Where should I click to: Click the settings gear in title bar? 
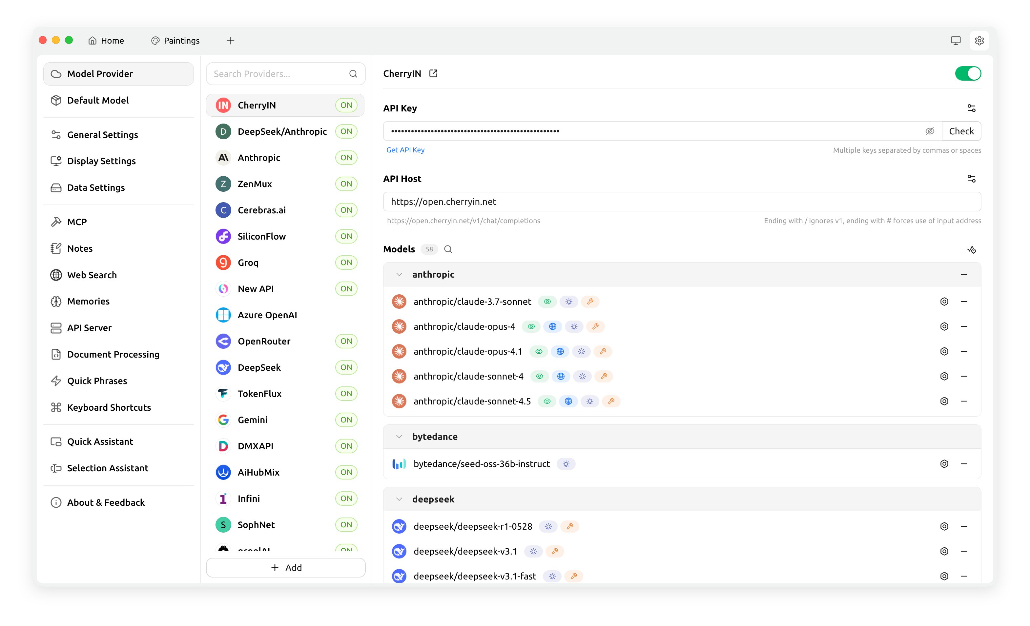[x=979, y=41]
